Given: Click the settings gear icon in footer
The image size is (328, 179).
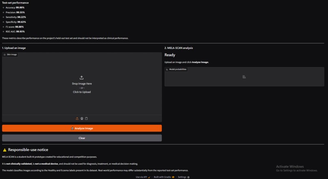Looking at the screenshot, I should pos(188,177).
